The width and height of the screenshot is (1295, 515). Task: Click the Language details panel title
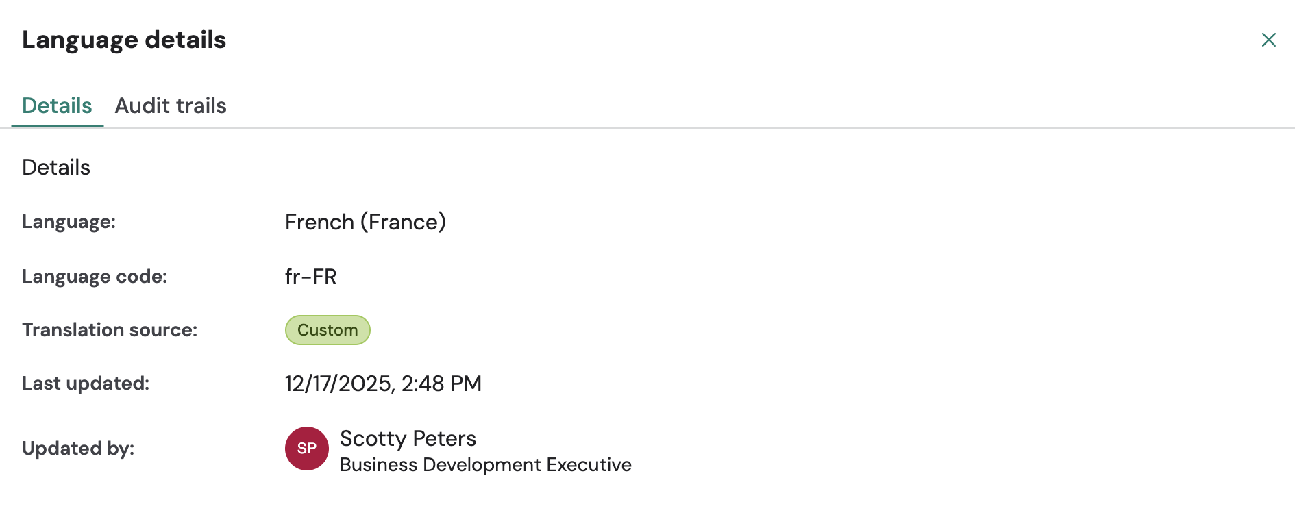(124, 40)
